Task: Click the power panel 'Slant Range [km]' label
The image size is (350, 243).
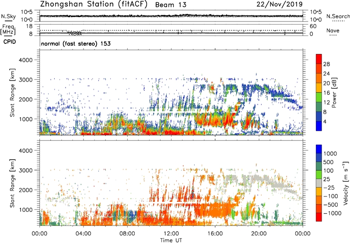Action: point(12,93)
